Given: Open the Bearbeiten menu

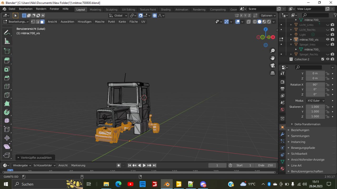Looking at the screenshot, I should [26, 9].
